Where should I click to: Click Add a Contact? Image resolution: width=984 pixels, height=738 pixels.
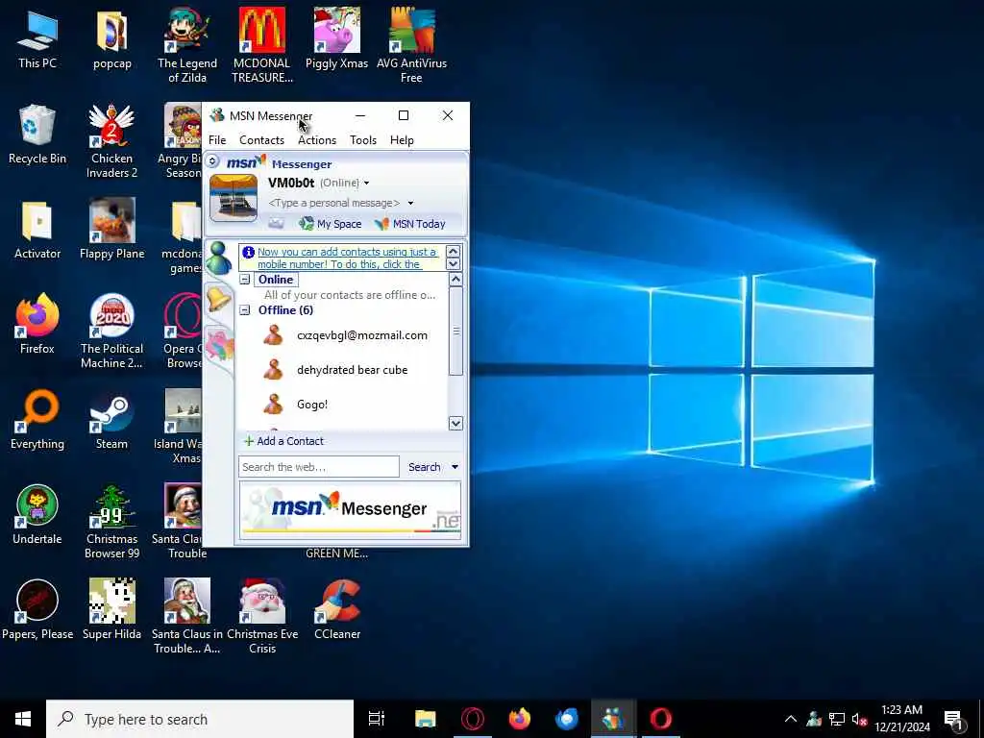283,441
